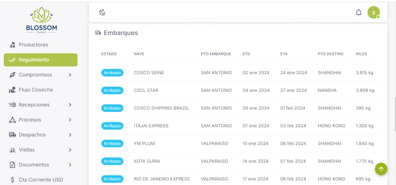Click the Embarques truck header icon

coord(98,33)
